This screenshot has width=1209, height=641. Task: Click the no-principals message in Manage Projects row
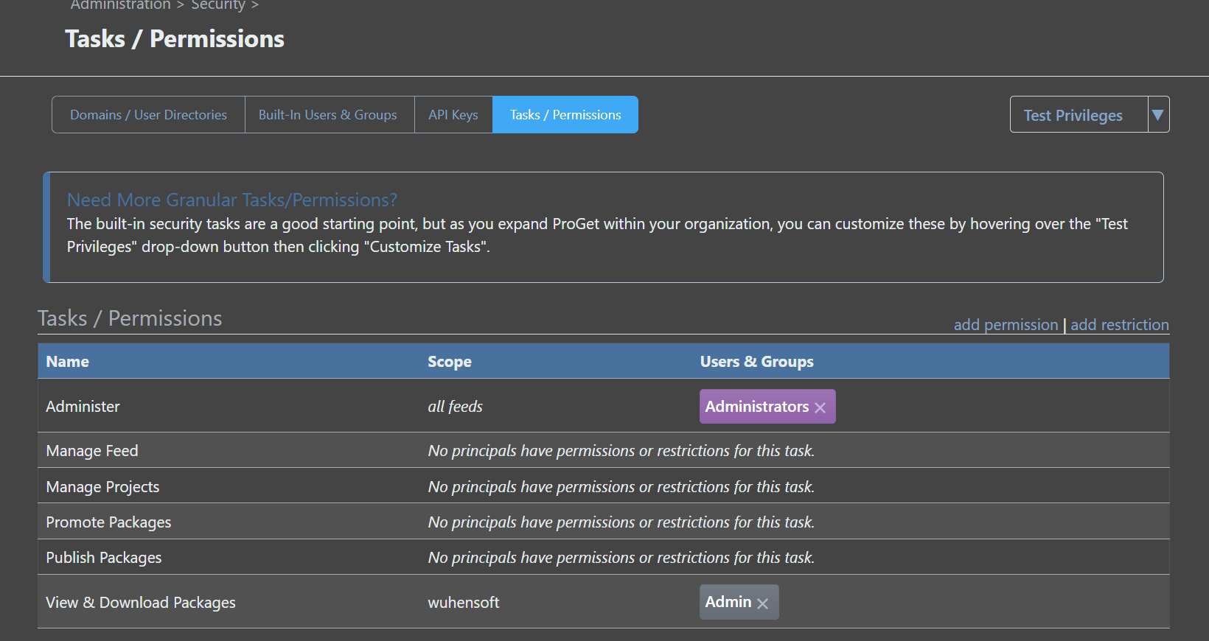[621, 487]
